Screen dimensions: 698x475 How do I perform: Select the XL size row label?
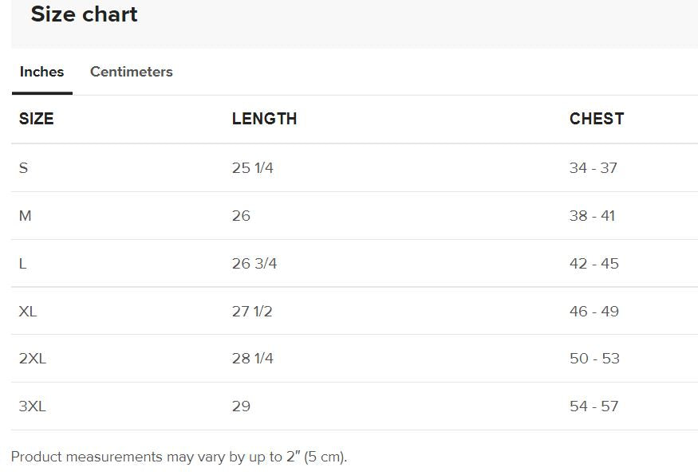(x=28, y=311)
